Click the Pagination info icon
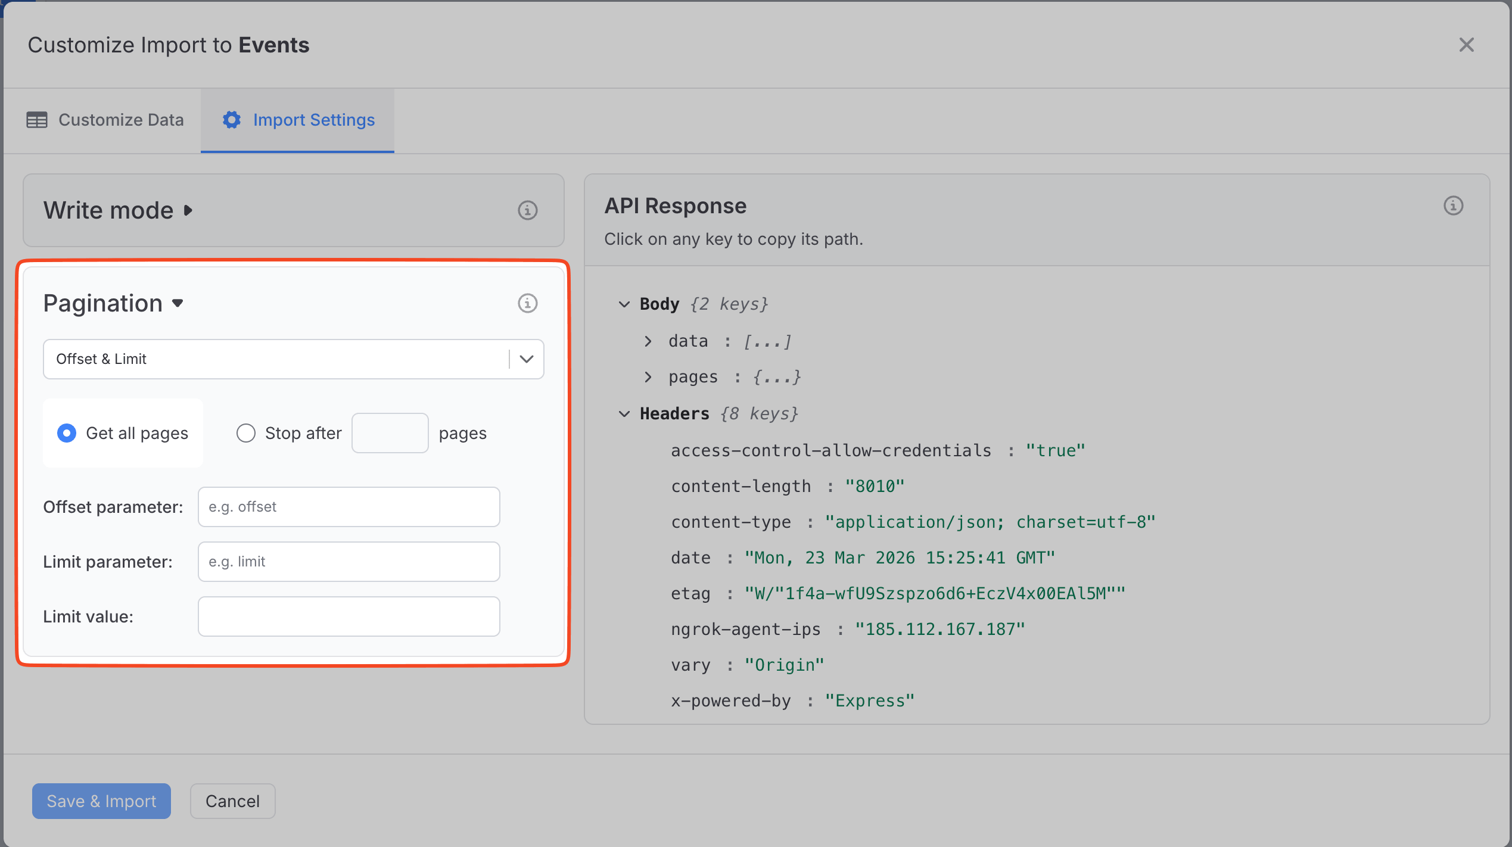 click(x=527, y=303)
